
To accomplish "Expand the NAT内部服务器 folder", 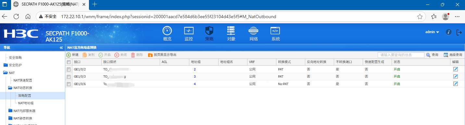I will [10, 111].
